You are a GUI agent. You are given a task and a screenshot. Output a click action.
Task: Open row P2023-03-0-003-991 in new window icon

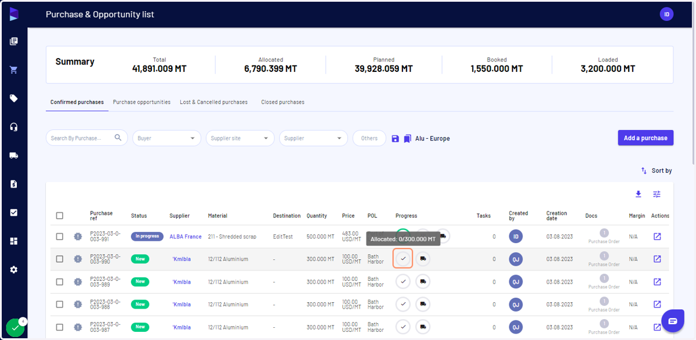657,237
